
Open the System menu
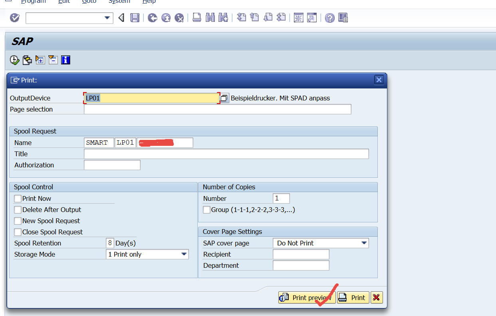pos(119,2)
